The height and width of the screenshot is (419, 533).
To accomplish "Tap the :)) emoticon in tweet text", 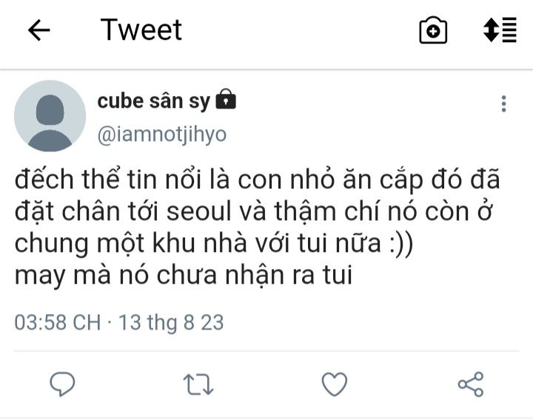I will pyautogui.click(x=401, y=244).
